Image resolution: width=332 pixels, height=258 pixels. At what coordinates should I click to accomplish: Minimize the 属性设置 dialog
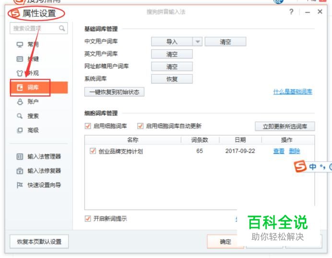[x=308, y=12]
